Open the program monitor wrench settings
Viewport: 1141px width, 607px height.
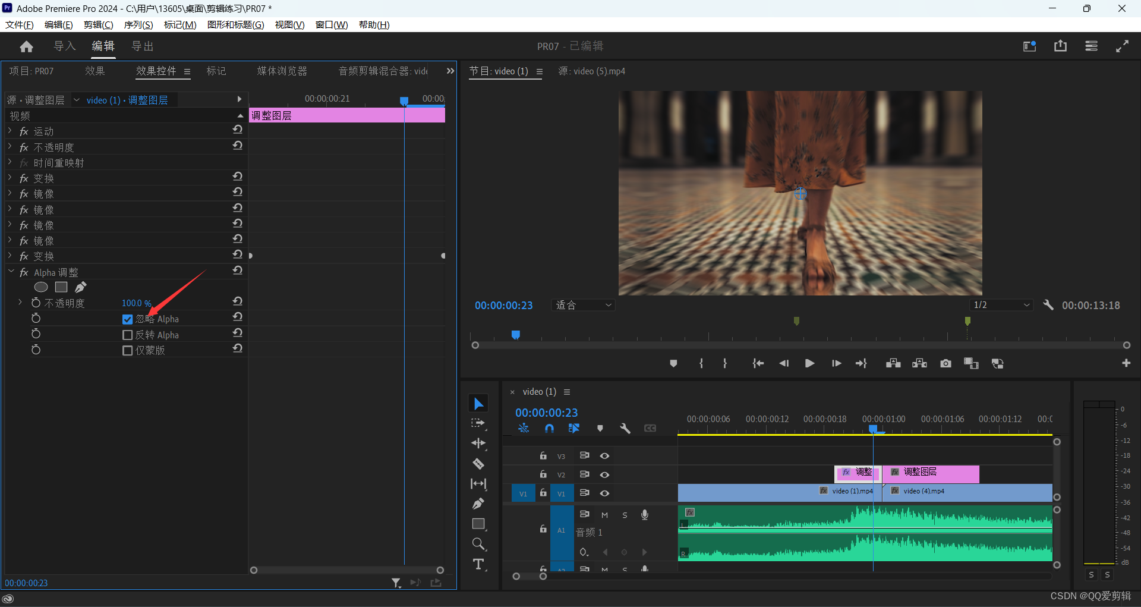click(x=1048, y=305)
